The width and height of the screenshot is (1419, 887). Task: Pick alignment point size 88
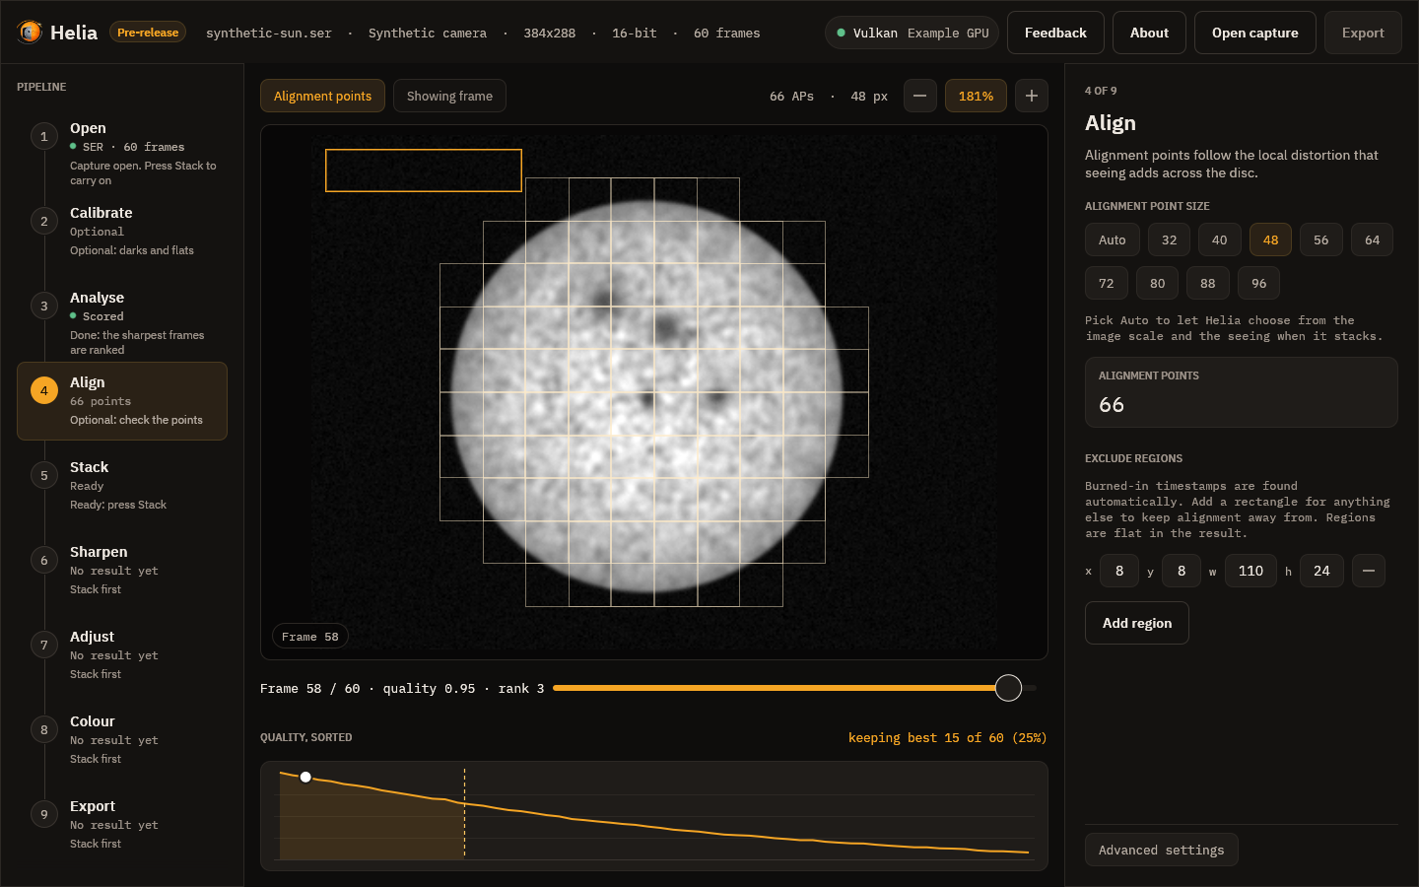click(x=1208, y=283)
